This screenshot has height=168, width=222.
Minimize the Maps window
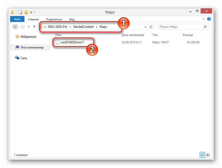pos(190,11)
